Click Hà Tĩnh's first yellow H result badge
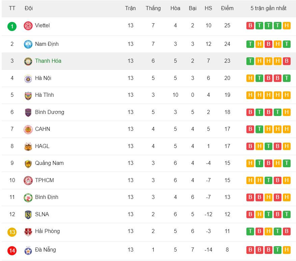The image size is (296, 261). point(250,95)
